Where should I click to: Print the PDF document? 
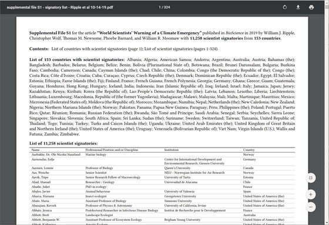[x=311, y=7]
